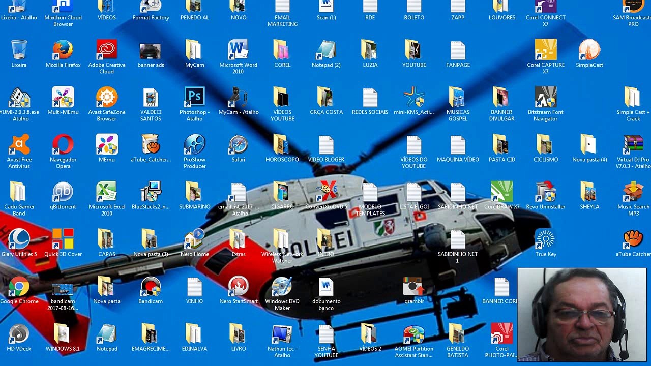Open Corel CAPTURE X7 shortcut
Screen dimensions: 651x366
click(545, 50)
